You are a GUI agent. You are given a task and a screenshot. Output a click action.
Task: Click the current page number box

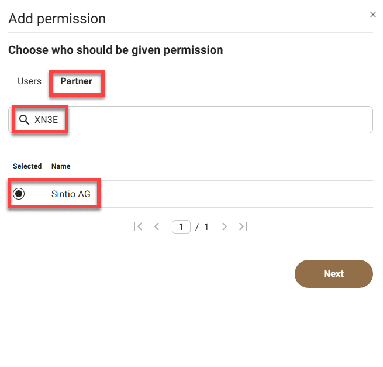pos(181,227)
